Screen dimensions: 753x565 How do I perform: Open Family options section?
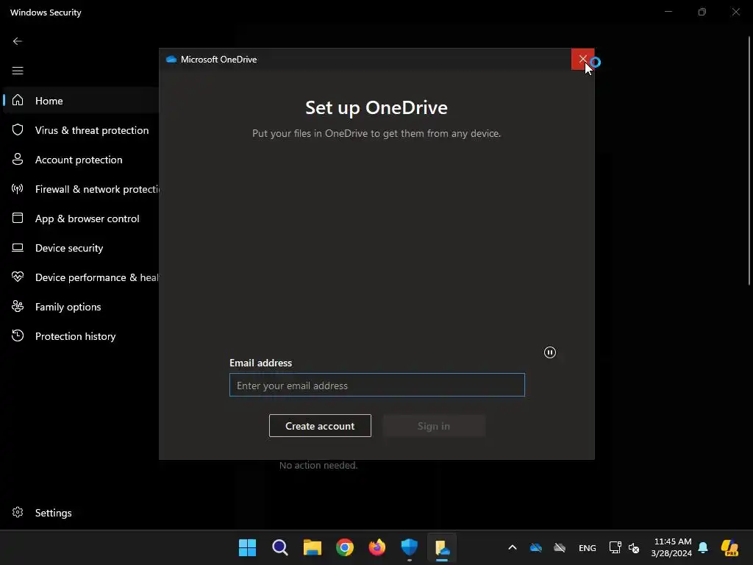coord(82,307)
